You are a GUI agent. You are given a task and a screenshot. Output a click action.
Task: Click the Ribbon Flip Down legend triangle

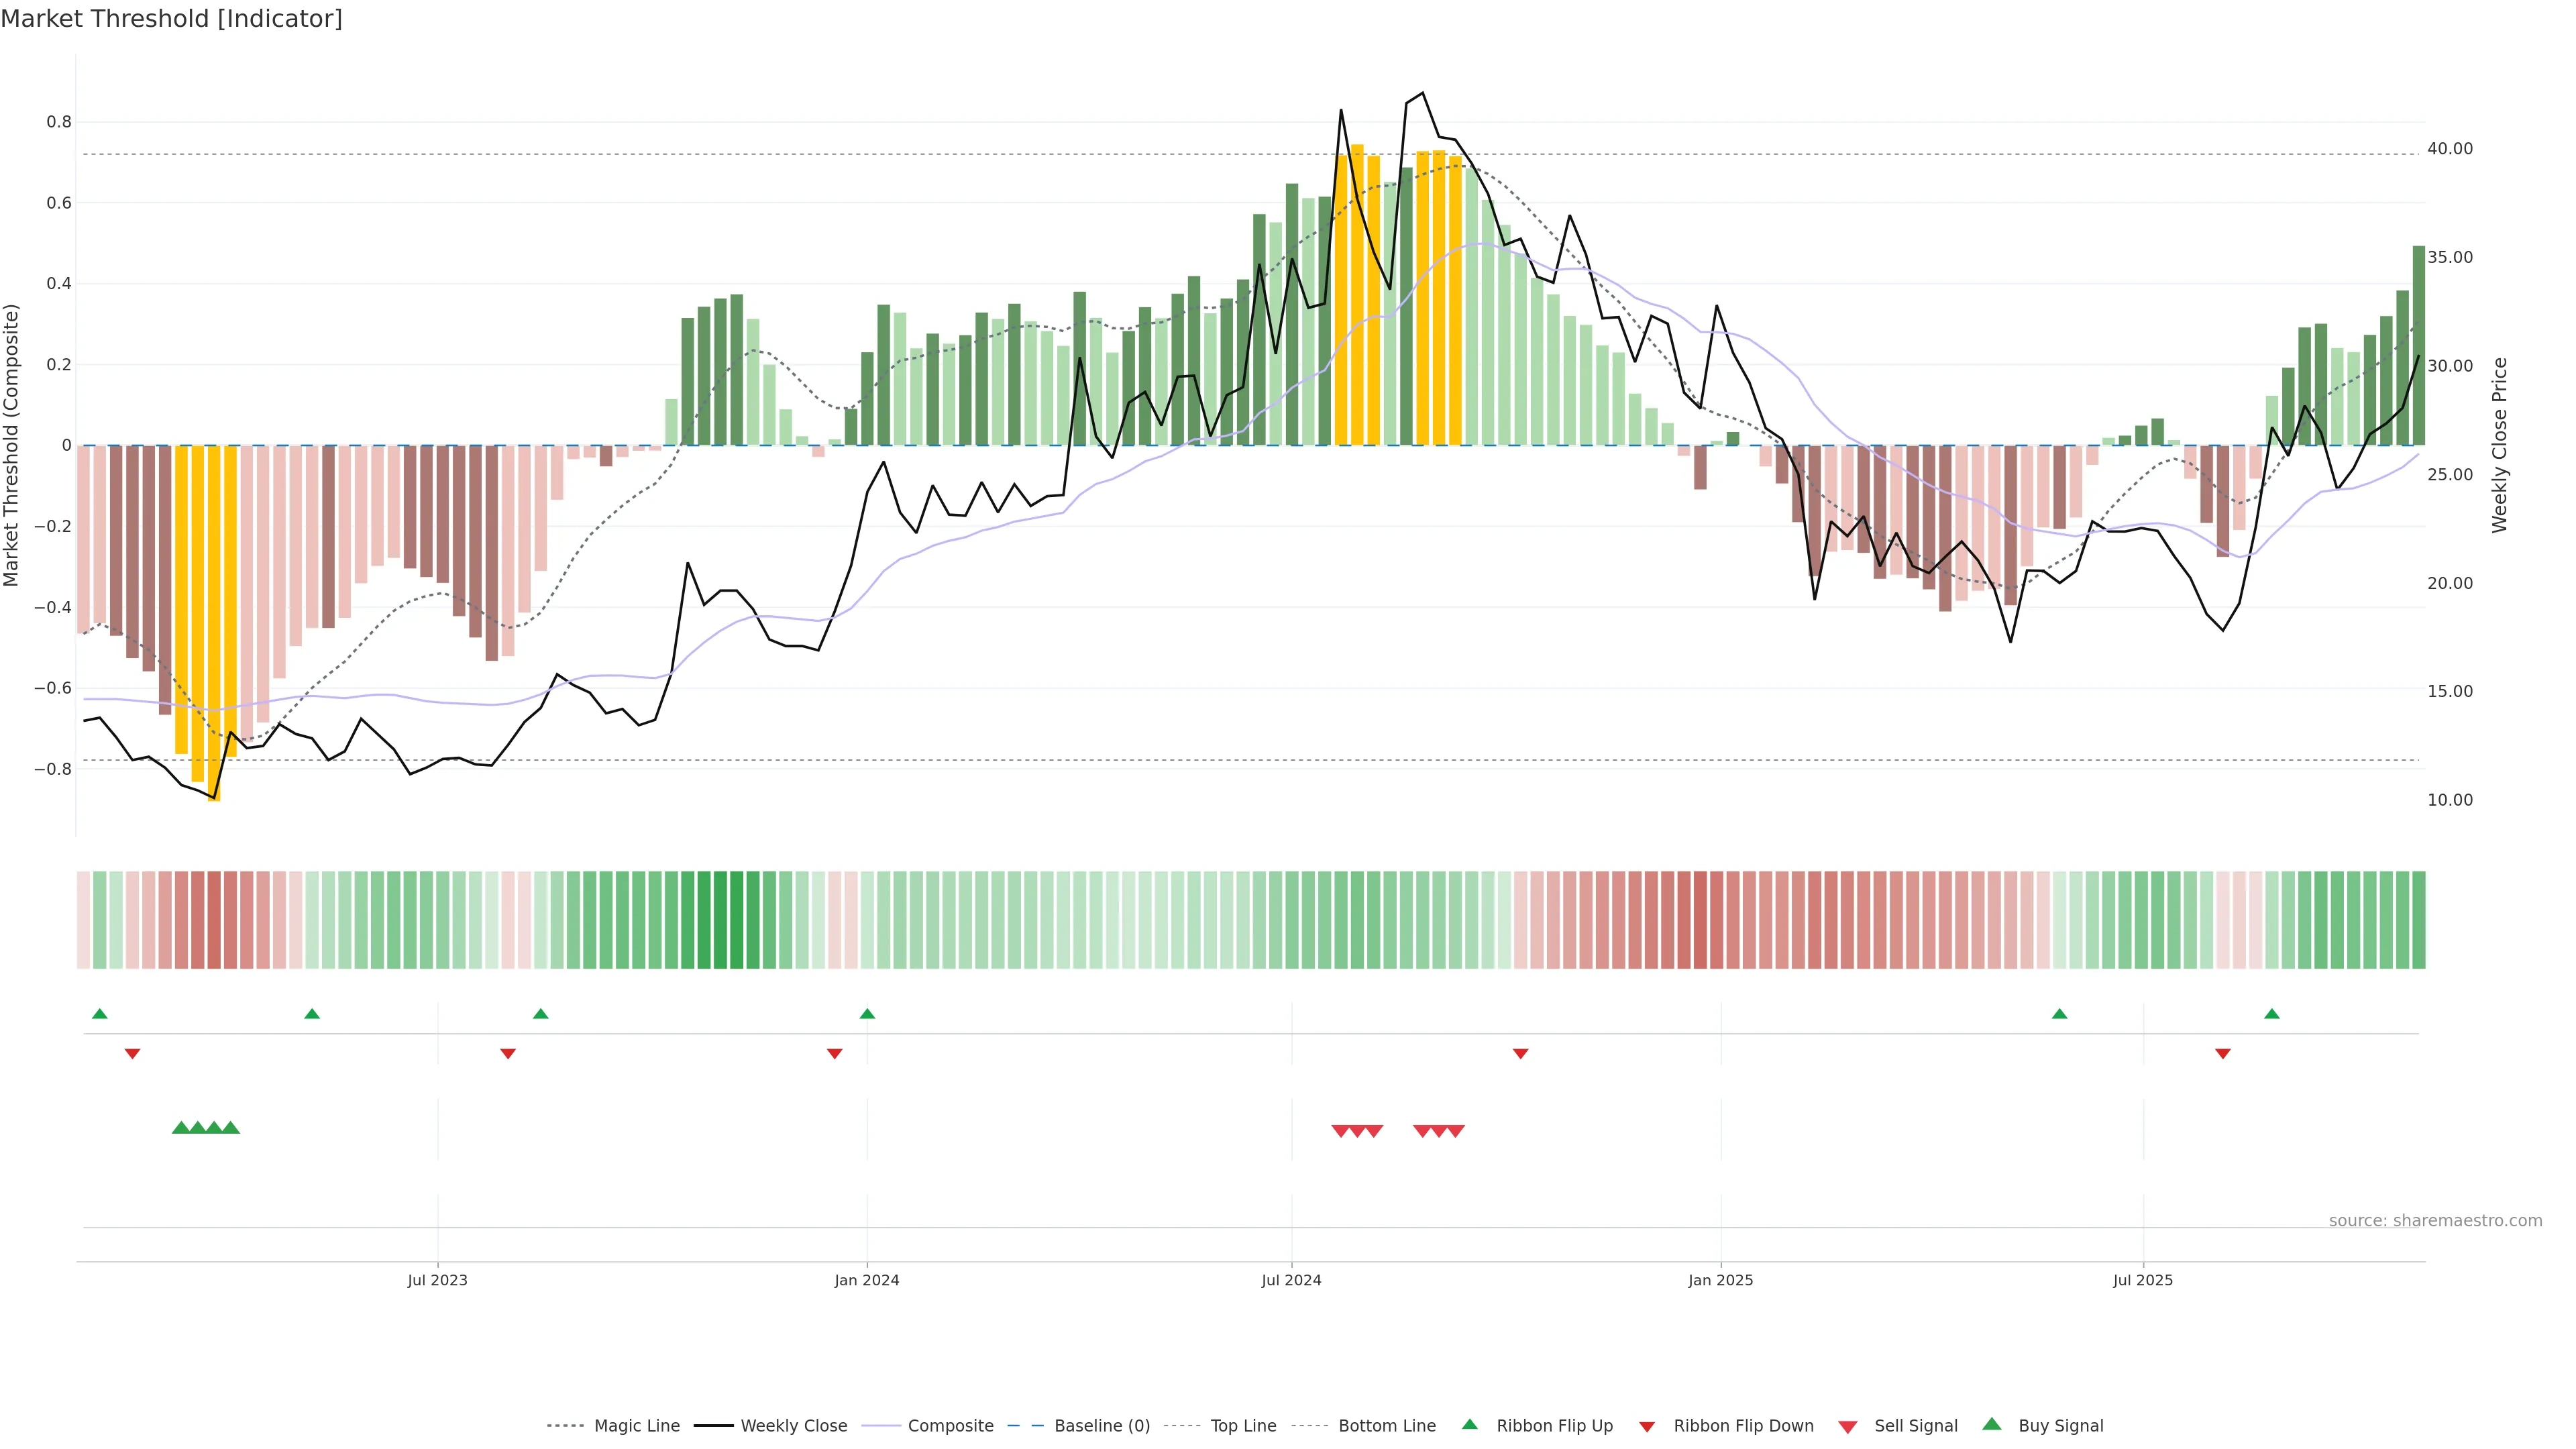1647,1426
